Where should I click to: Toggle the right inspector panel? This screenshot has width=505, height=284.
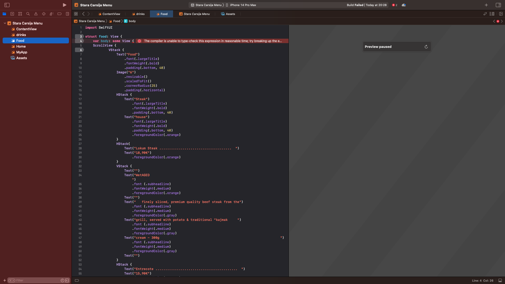click(498, 5)
